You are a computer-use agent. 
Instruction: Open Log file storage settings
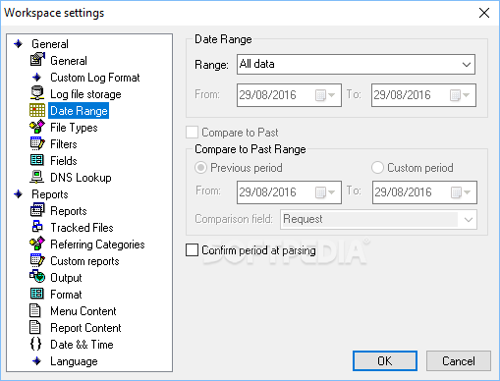coord(85,94)
